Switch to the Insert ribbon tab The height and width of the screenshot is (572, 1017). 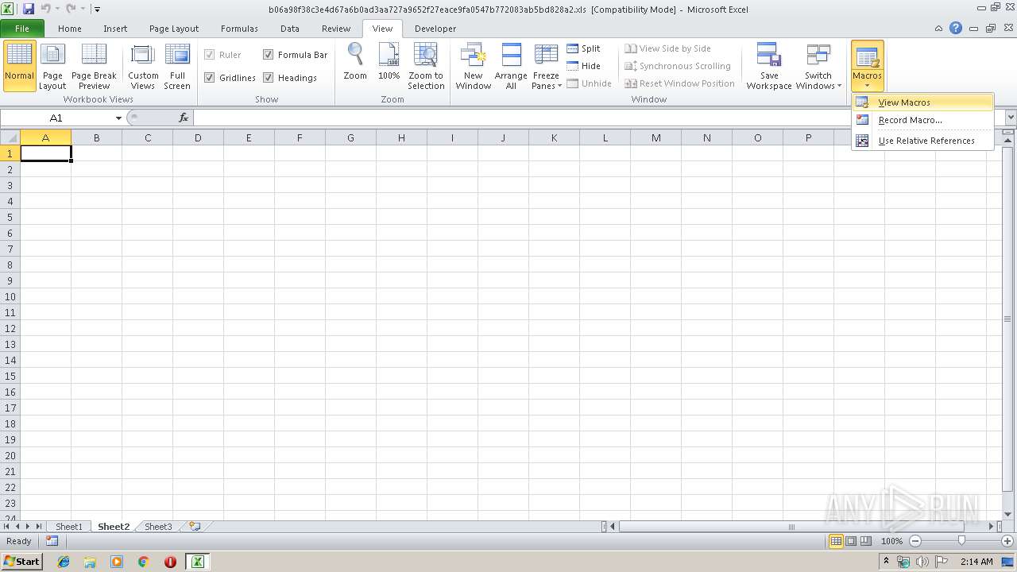pyautogui.click(x=115, y=29)
